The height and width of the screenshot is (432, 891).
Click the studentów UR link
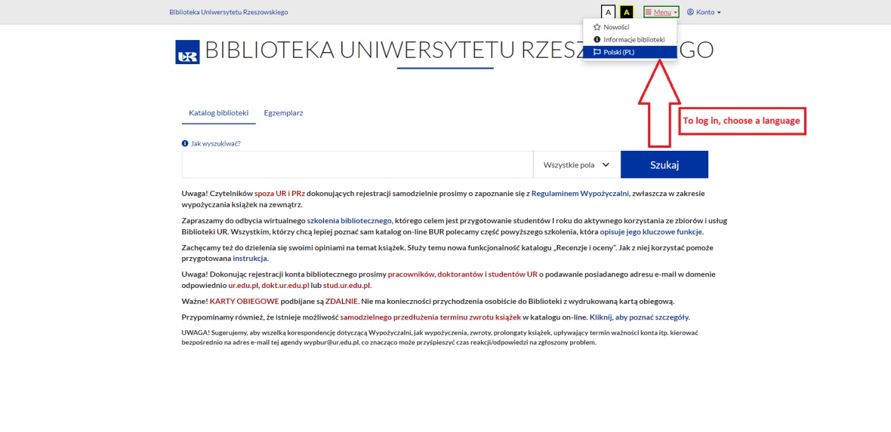(x=513, y=274)
